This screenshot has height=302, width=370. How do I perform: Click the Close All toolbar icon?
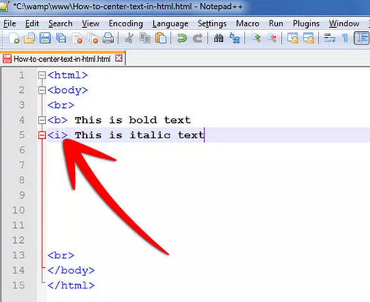[92, 39]
